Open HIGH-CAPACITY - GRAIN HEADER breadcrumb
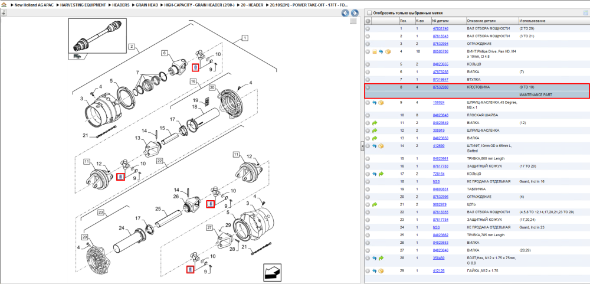 pyautogui.click(x=199, y=5)
